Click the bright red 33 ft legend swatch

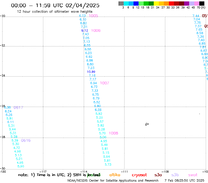(171, 3)
